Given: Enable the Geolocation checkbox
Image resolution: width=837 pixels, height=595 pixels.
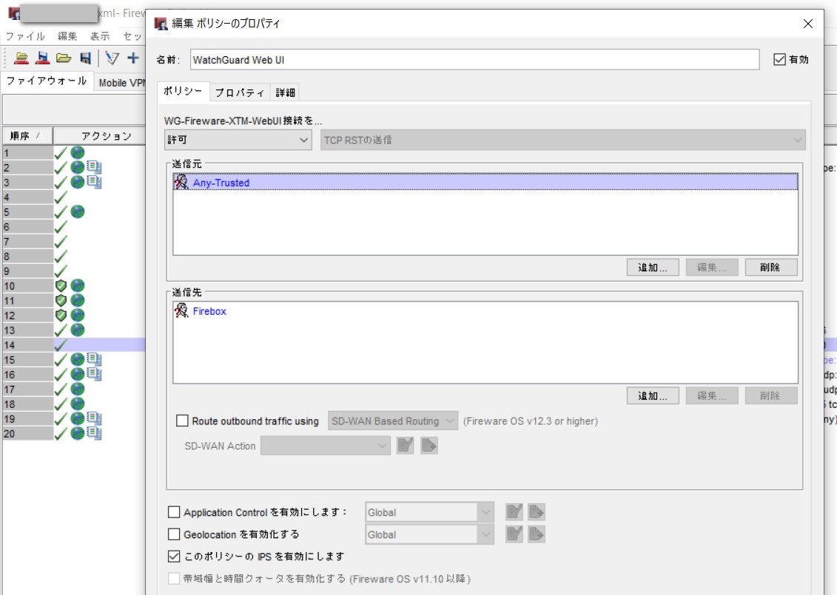Looking at the screenshot, I should (x=174, y=534).
